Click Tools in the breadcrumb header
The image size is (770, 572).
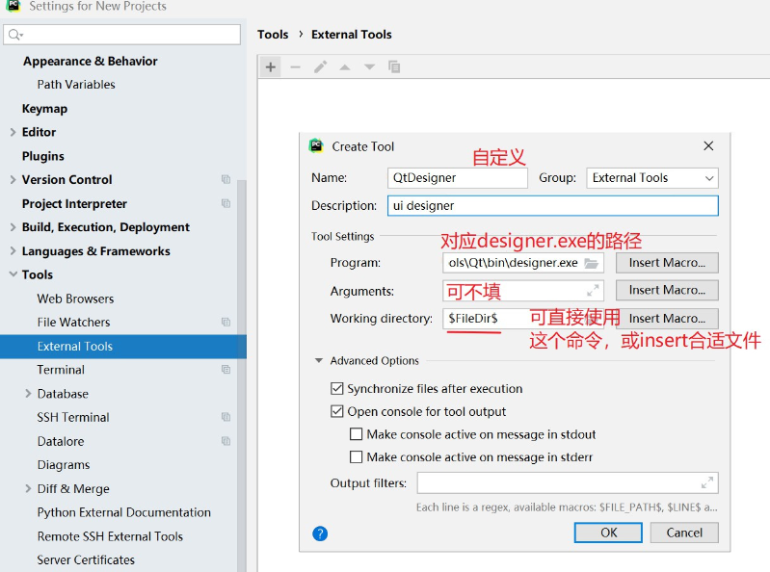pyautogui.click(x=273, y=35)
